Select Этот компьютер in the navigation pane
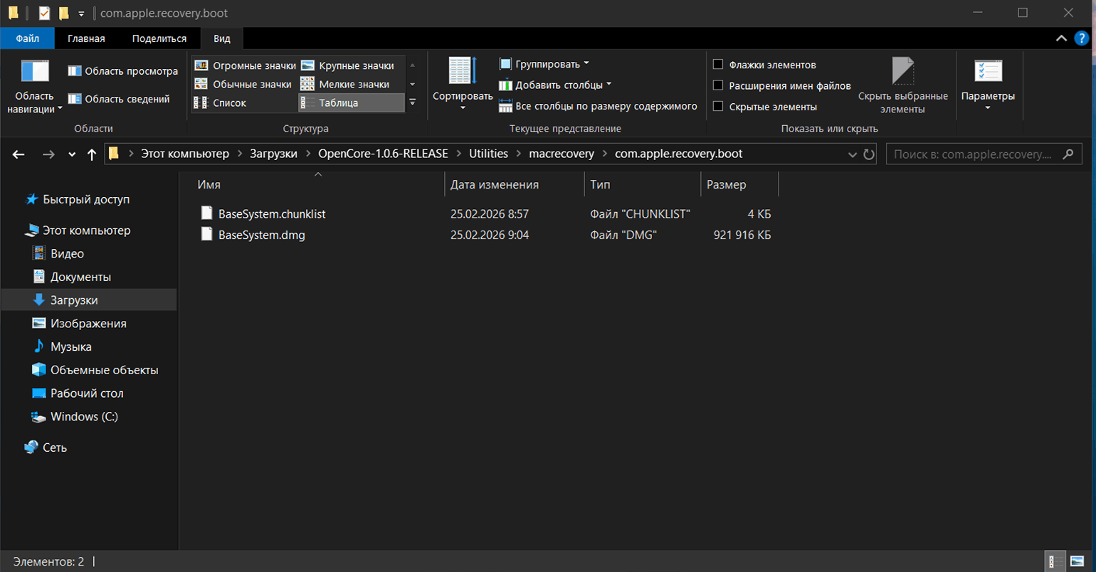1096x572 pixels. [x=86, y=231]
